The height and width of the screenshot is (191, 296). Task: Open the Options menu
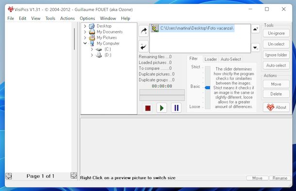(87, 18)
